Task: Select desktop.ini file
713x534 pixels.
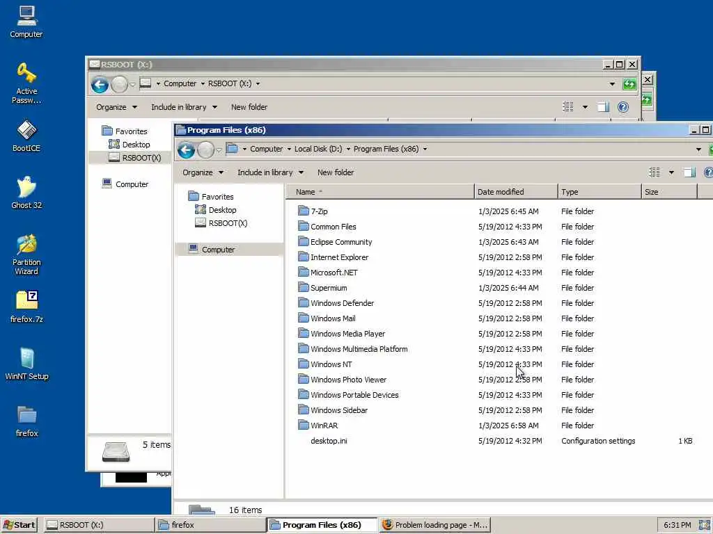Action: [329, 441]
